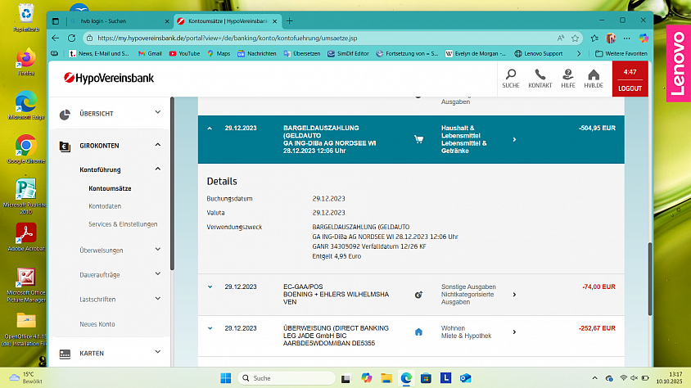691x388 pixels.
Task: Click the Girokonten wallet icon
Action: pos(65,147)
